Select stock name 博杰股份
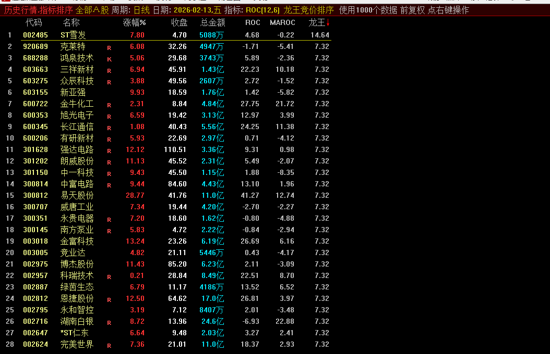The width and height of the screenshot is (550, 354). pos(77,264)
